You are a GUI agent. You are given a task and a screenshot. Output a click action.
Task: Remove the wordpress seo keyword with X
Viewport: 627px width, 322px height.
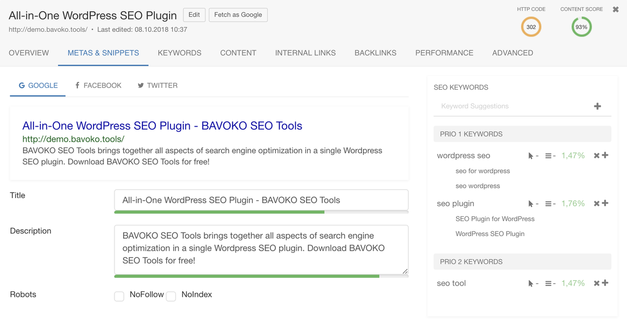click(x=596, y=156)
